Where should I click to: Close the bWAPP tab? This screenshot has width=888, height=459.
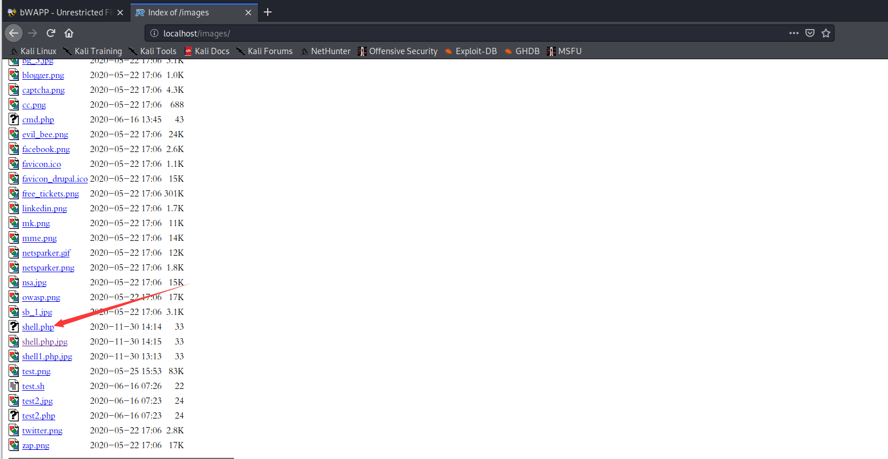tap(120, 13)
